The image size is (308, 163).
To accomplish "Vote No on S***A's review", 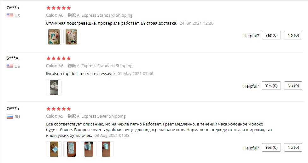I will [293, 86].
